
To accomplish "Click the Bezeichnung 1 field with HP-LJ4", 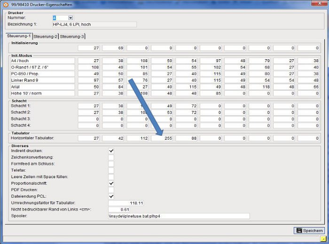I will pyautogui.click(x=94, y=24).
